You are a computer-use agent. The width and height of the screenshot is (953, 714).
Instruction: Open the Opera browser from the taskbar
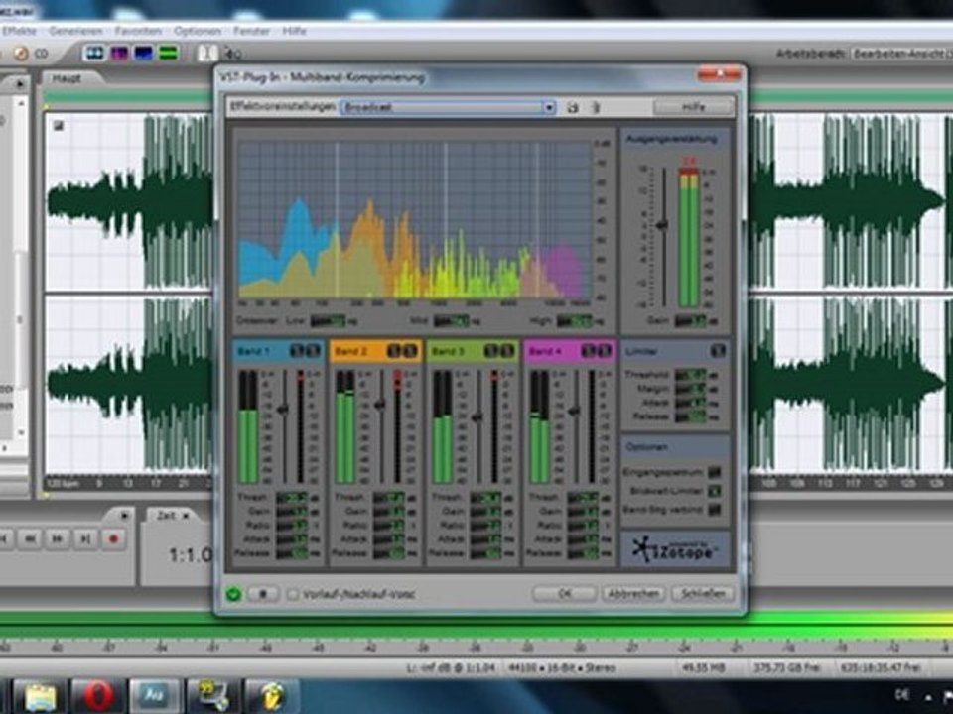point(97,695)
